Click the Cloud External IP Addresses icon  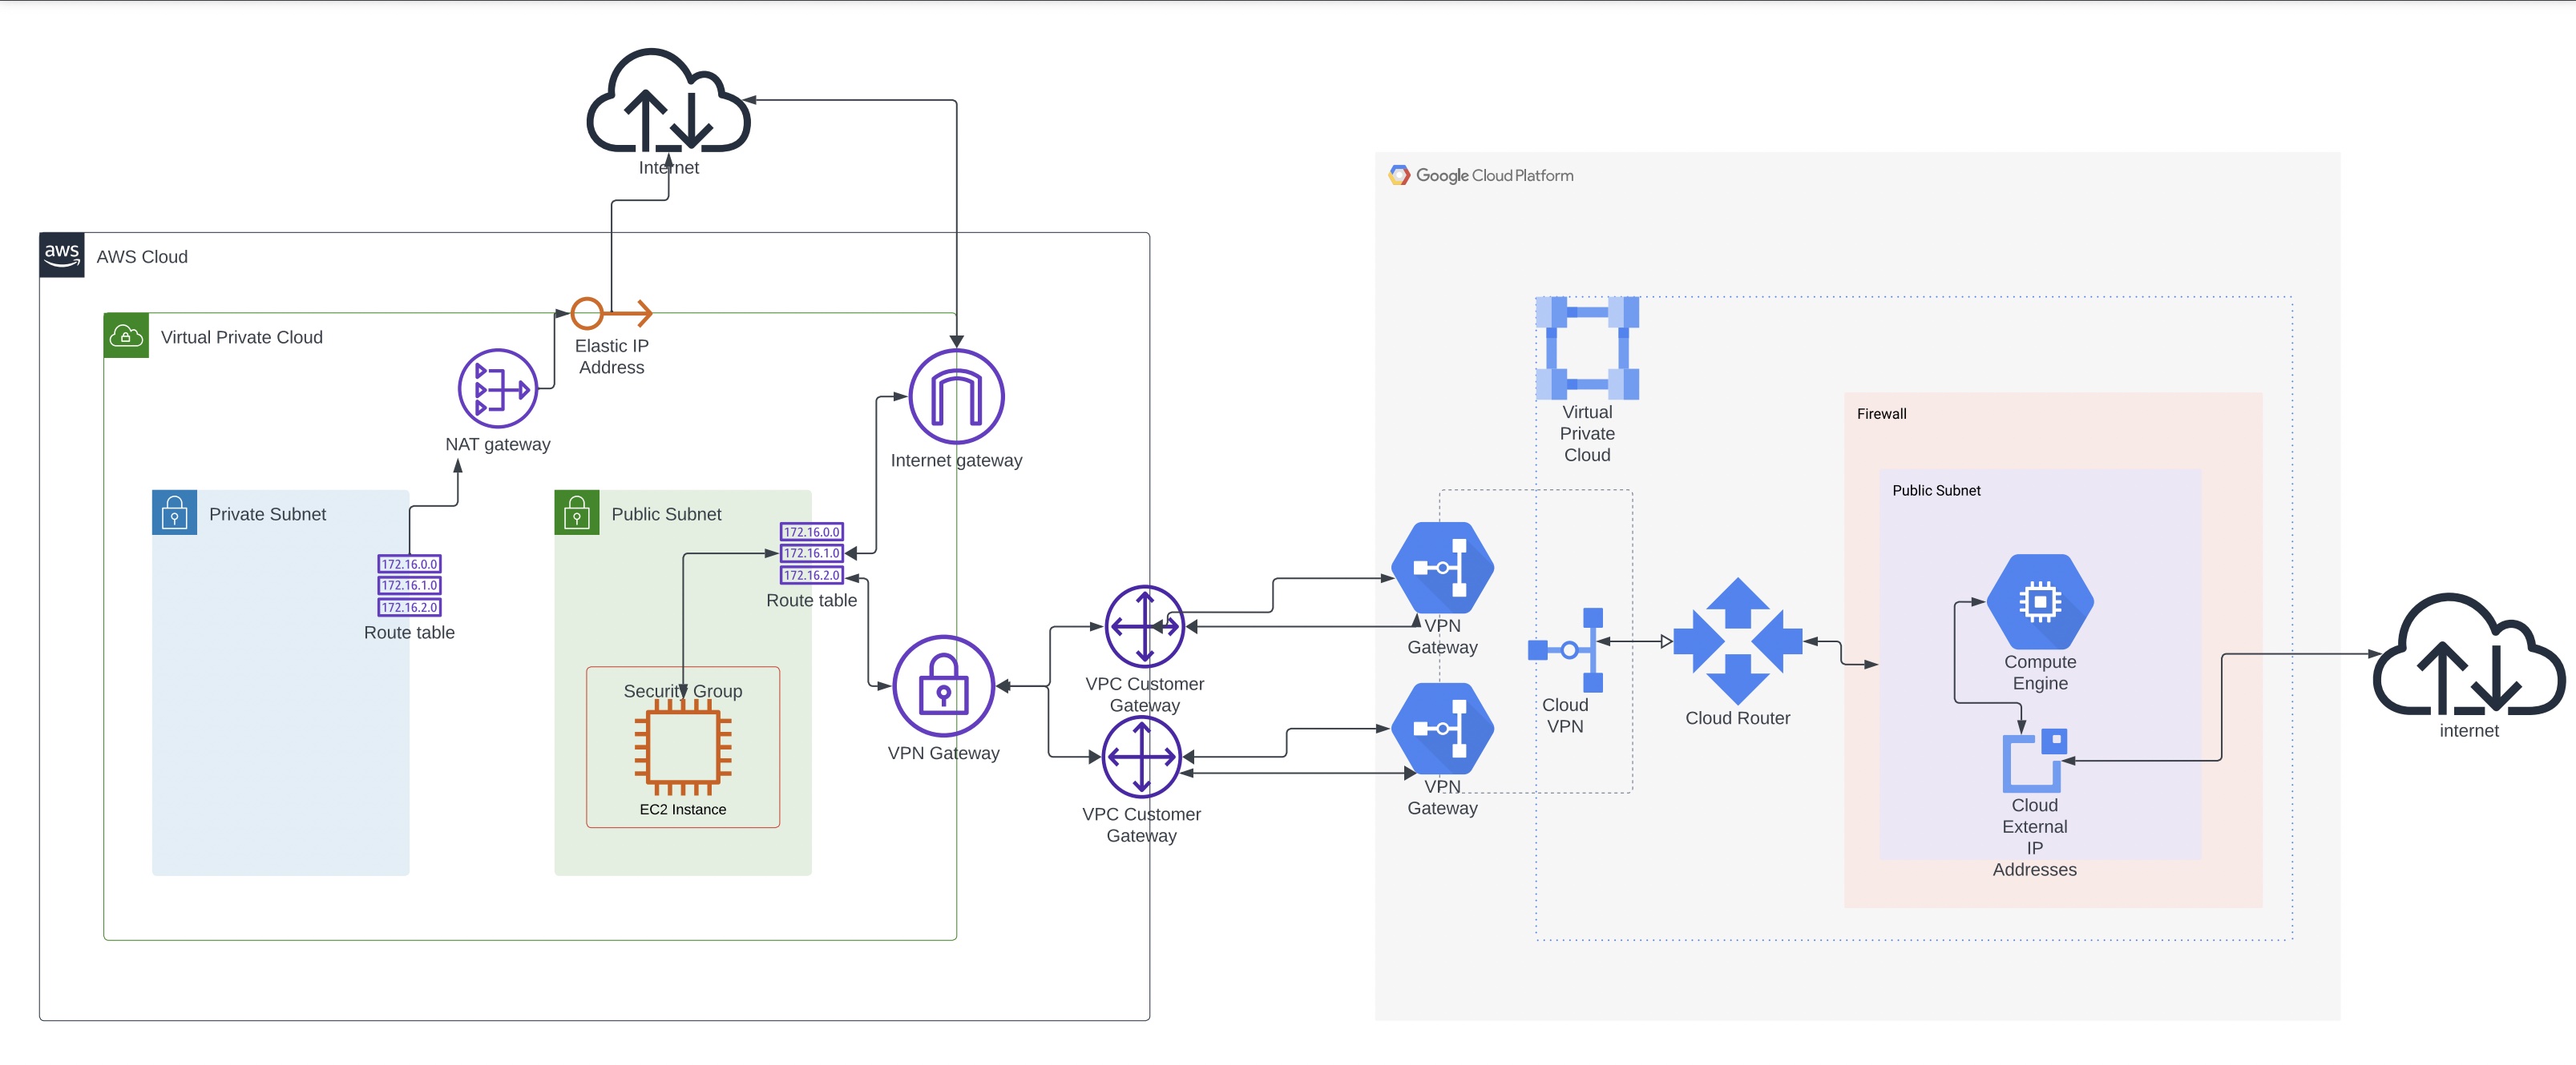[2033, 760]
